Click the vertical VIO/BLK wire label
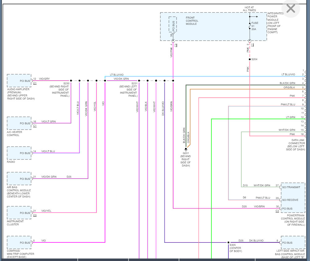The height and width of the screenshot is (261, 310). point(146,106)
